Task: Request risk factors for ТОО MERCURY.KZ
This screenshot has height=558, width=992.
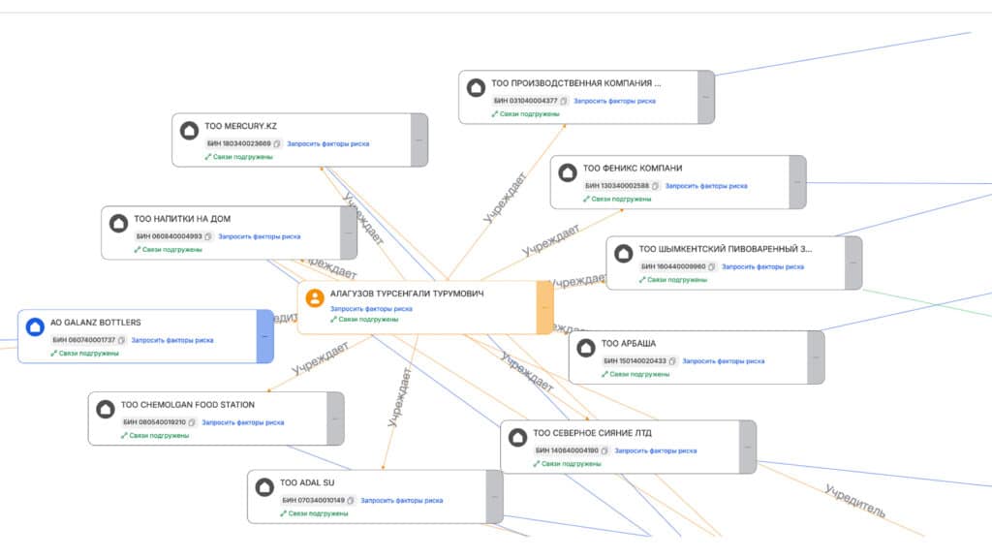Action: [x=327, y=143]
